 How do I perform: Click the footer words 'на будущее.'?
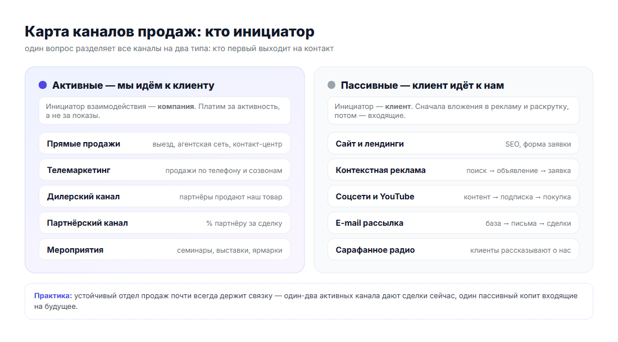click(56, 307)
